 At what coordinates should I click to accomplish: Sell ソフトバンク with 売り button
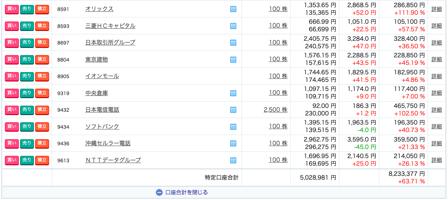27,126
